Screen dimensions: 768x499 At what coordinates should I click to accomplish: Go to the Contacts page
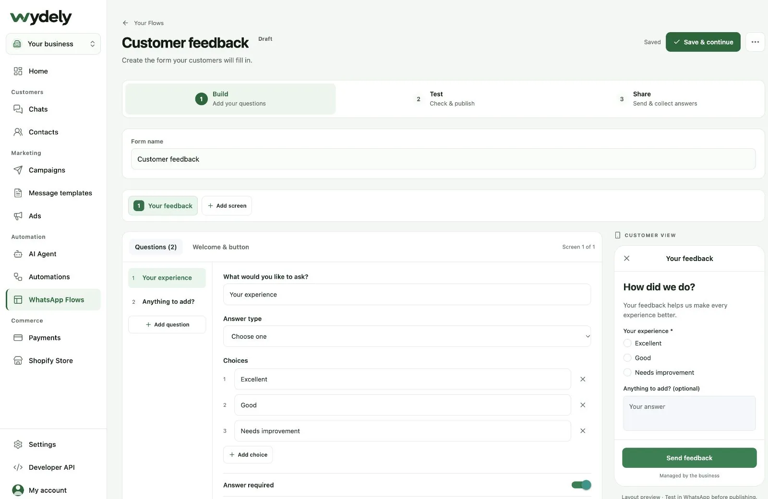pyautogui.click(x=53, y=132)
